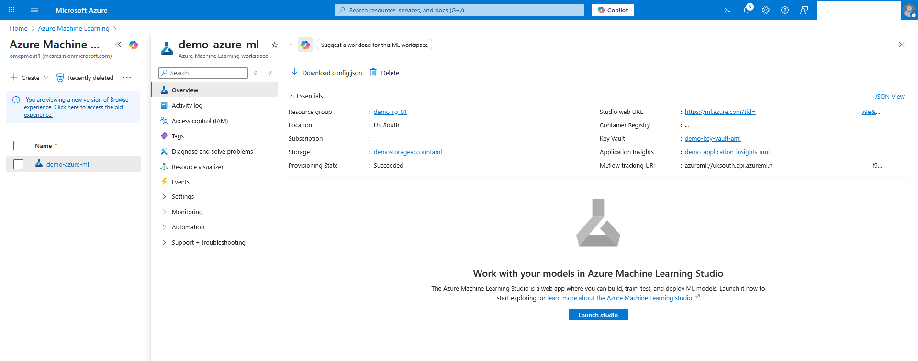
Task: Click the resource menu Search field
Action: 203,73
